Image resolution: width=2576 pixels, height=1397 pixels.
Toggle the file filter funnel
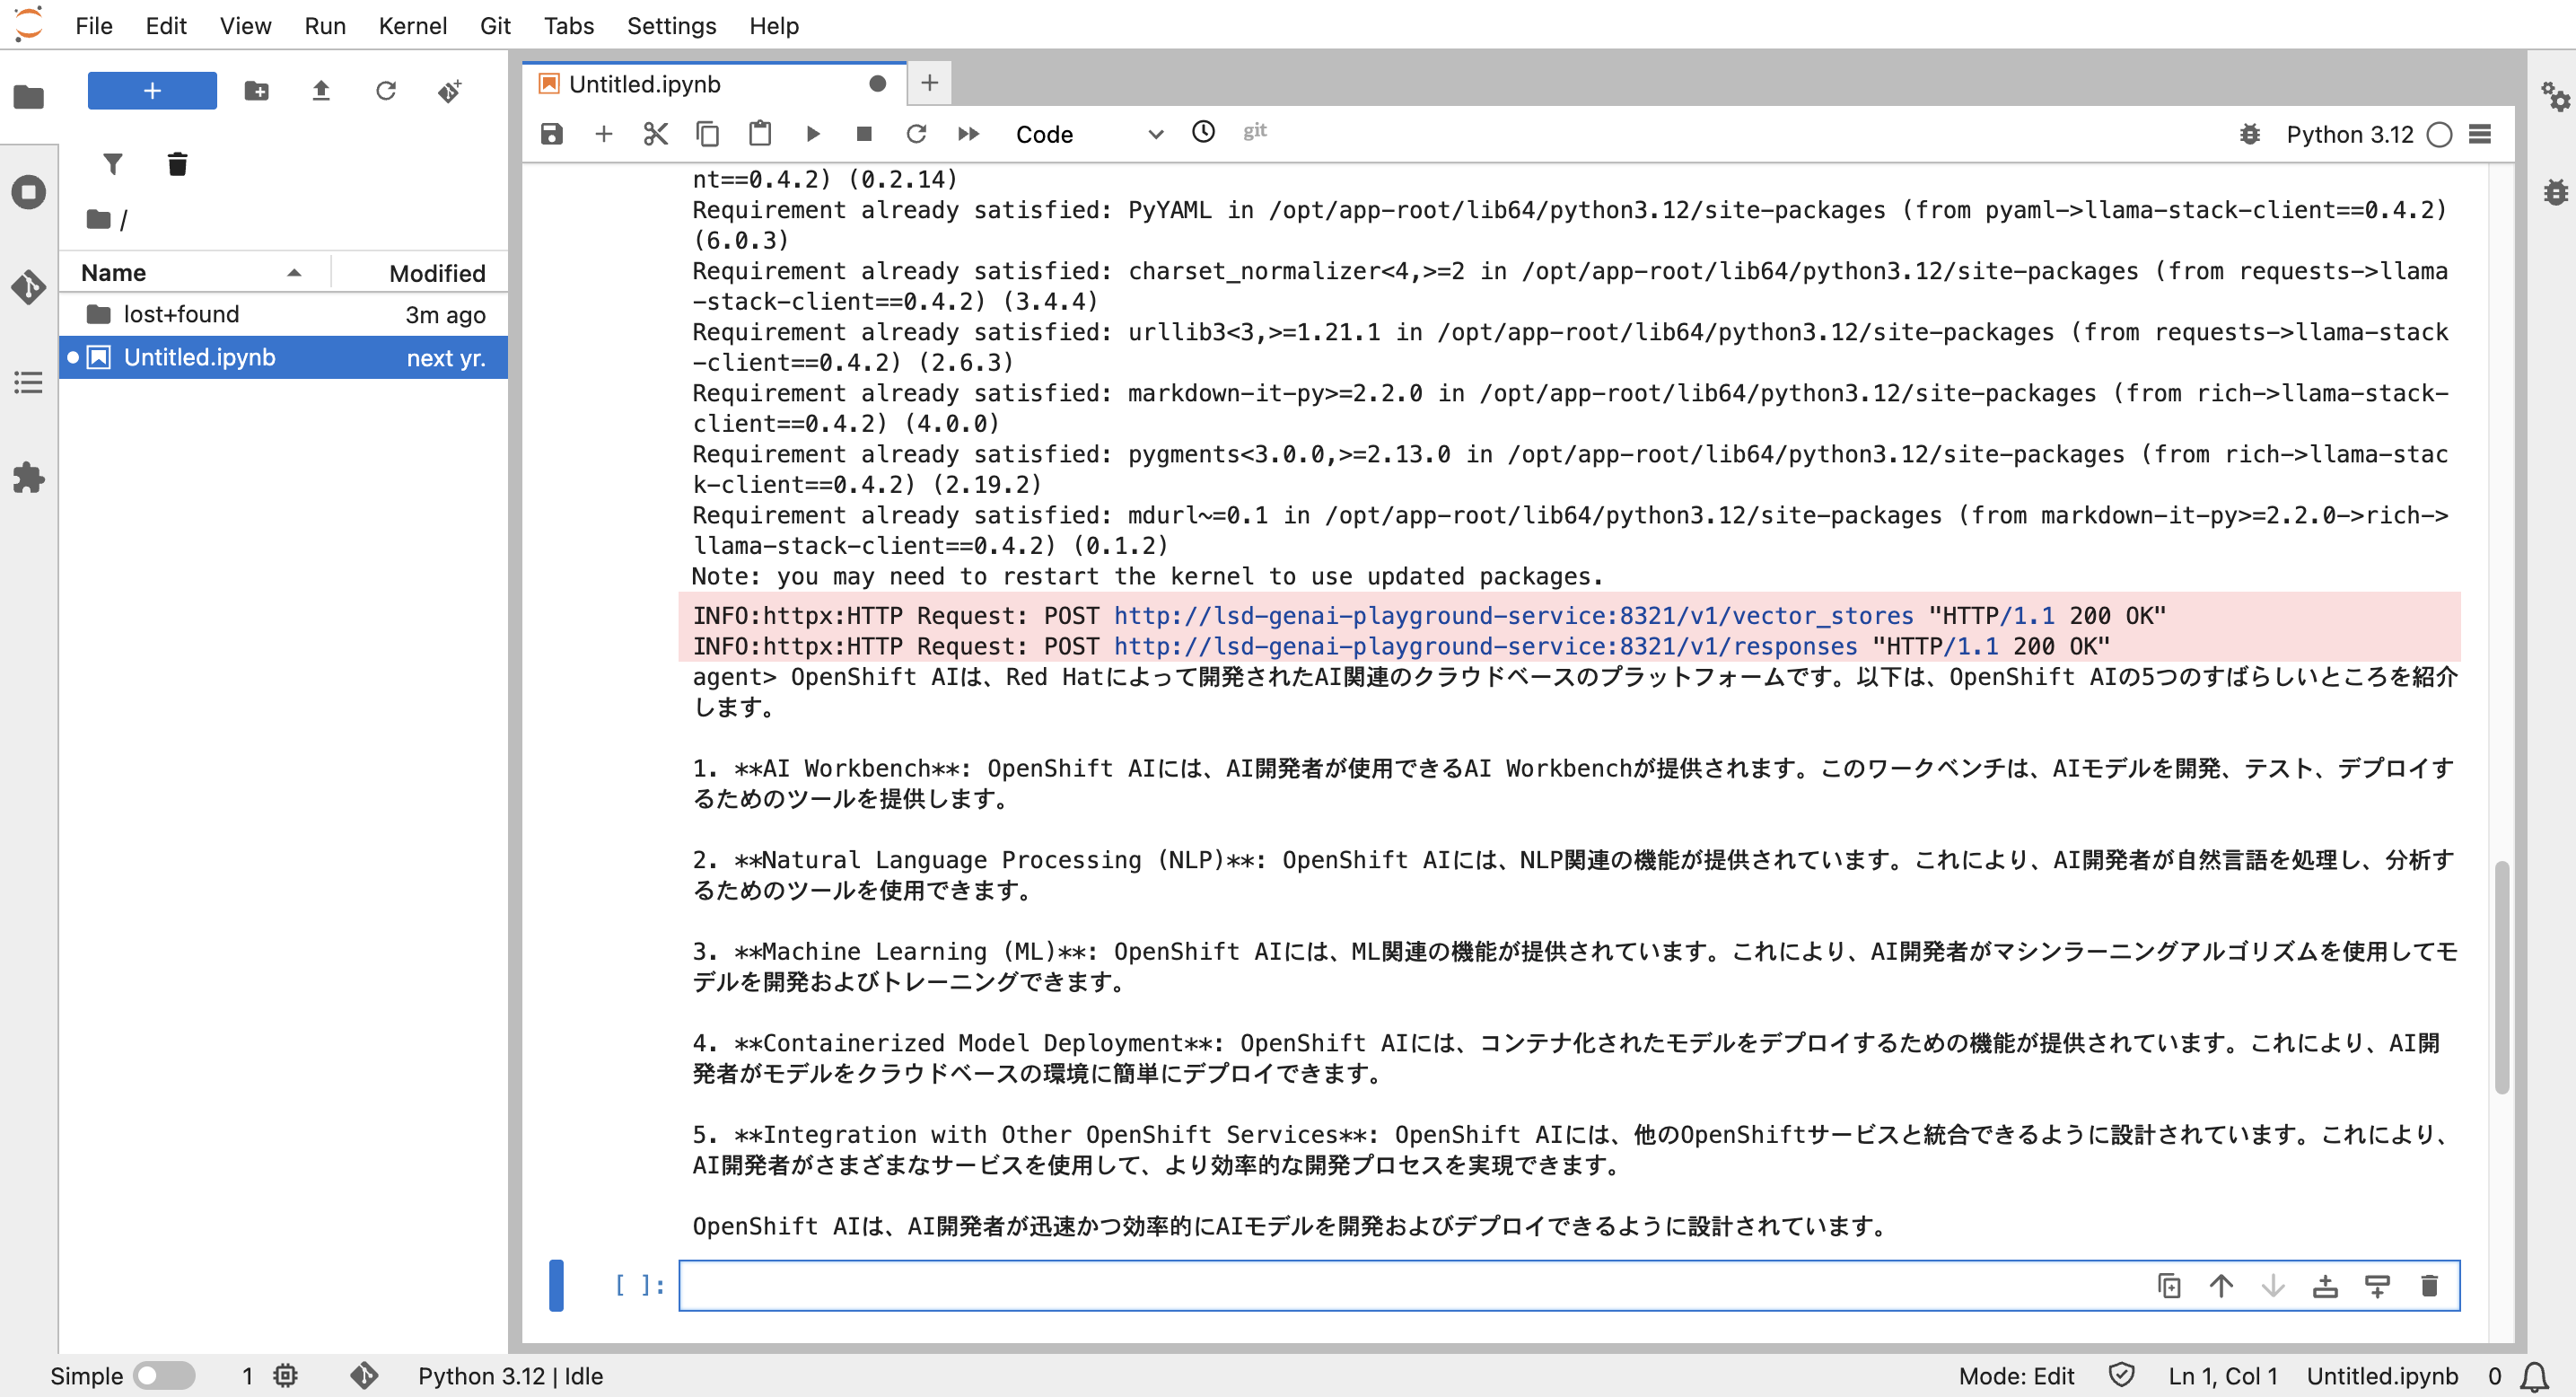pyautogui.click(x=113, y=164)
